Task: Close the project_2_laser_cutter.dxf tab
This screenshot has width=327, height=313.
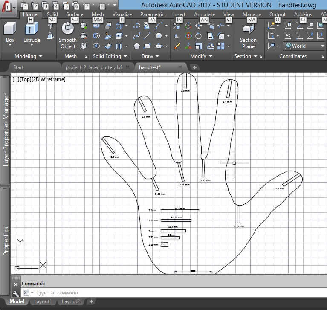Action: pos(127,67)
